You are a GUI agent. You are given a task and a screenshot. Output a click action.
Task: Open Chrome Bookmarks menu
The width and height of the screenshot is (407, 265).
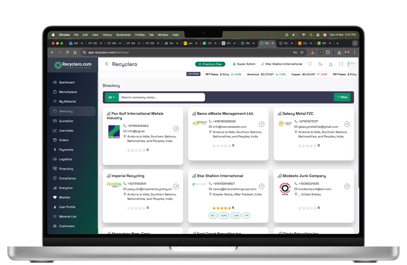123,35
